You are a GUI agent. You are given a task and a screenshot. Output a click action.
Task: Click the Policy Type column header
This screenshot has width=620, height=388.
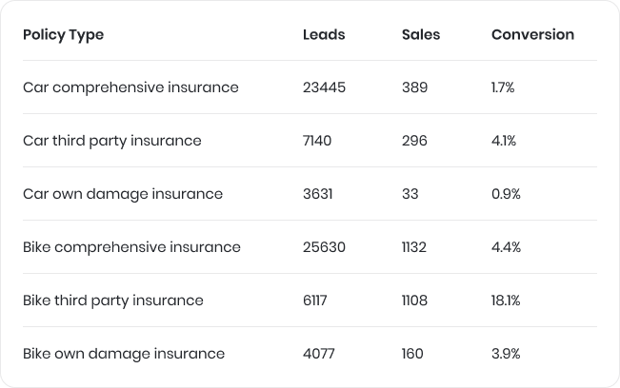pyautogui.click(x=63, y=35)
